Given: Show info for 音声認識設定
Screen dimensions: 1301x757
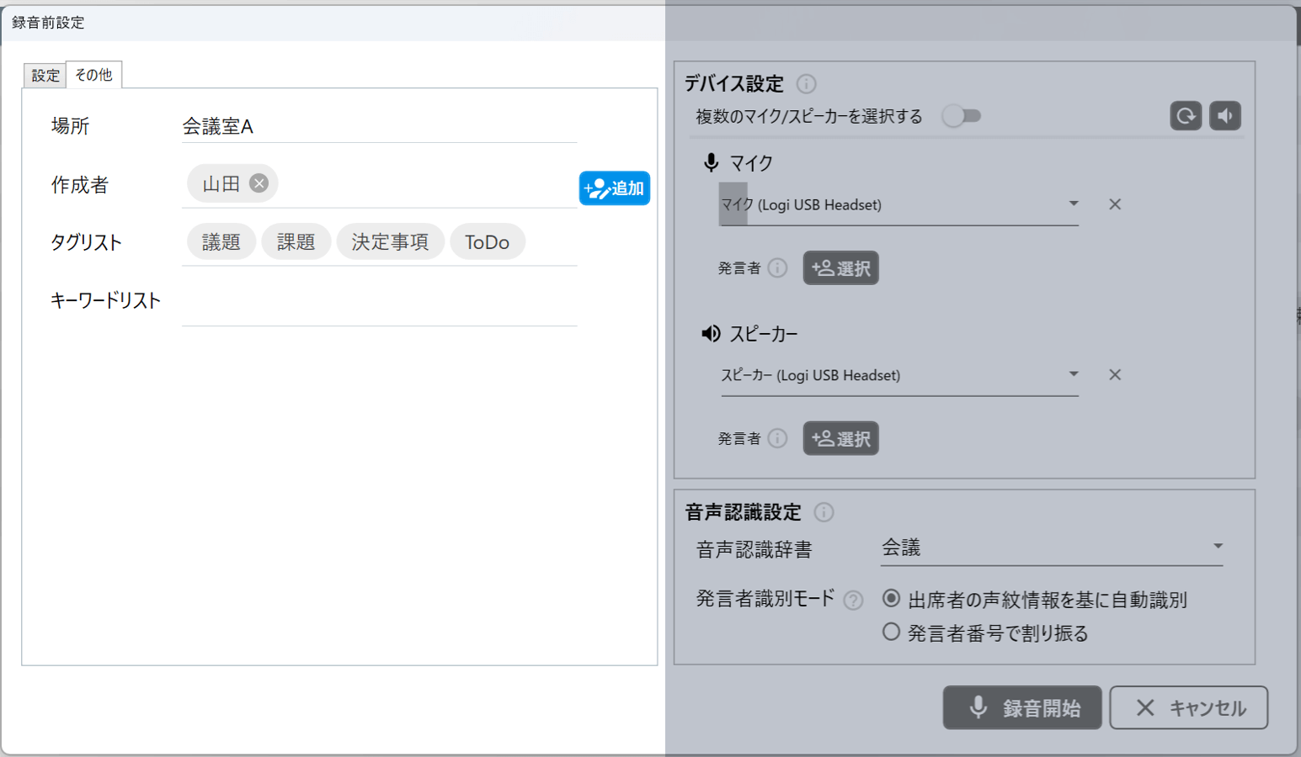Looking at the screenshot, I should [x=824, y=512].
